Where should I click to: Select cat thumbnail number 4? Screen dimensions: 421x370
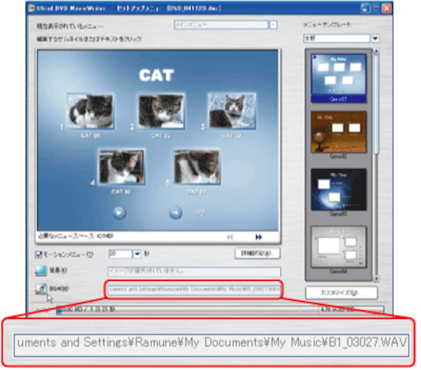tap(122, 167)
